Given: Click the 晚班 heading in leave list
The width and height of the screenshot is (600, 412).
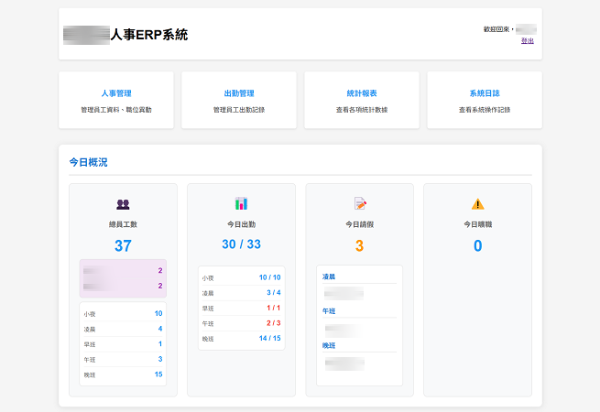Looking at the screenshot, I should coord(329,345).
